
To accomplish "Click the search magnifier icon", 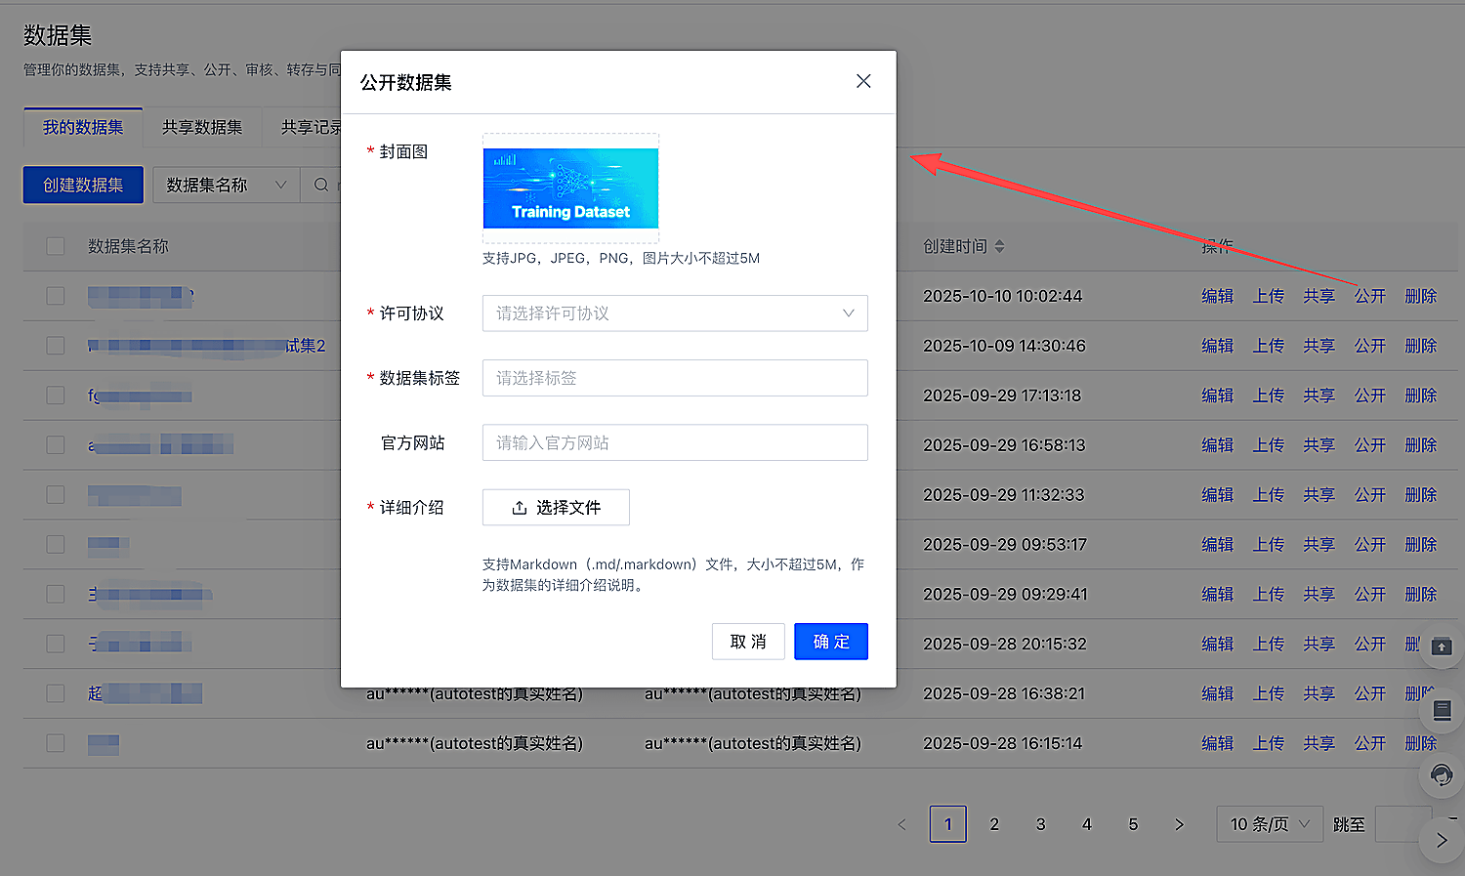I will pyautogui.click(x=321, y=186).
